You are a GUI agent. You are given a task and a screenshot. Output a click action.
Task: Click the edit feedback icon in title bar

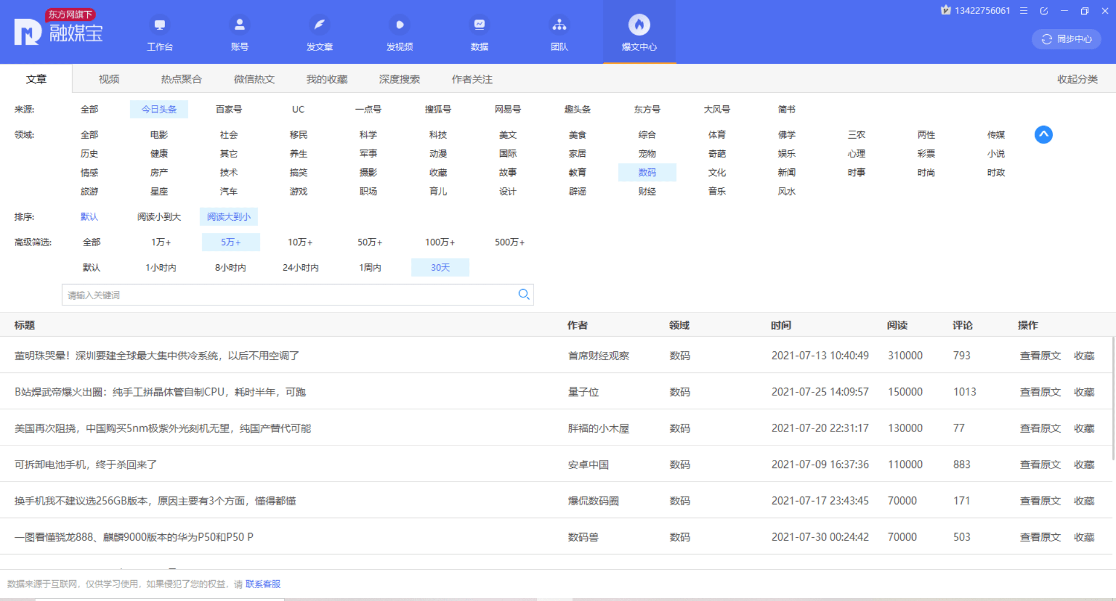click(1044, 10)
